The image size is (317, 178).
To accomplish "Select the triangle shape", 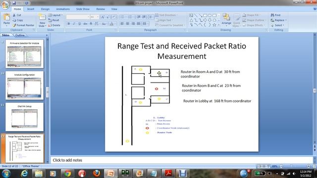I will click(x=191, y=20).
